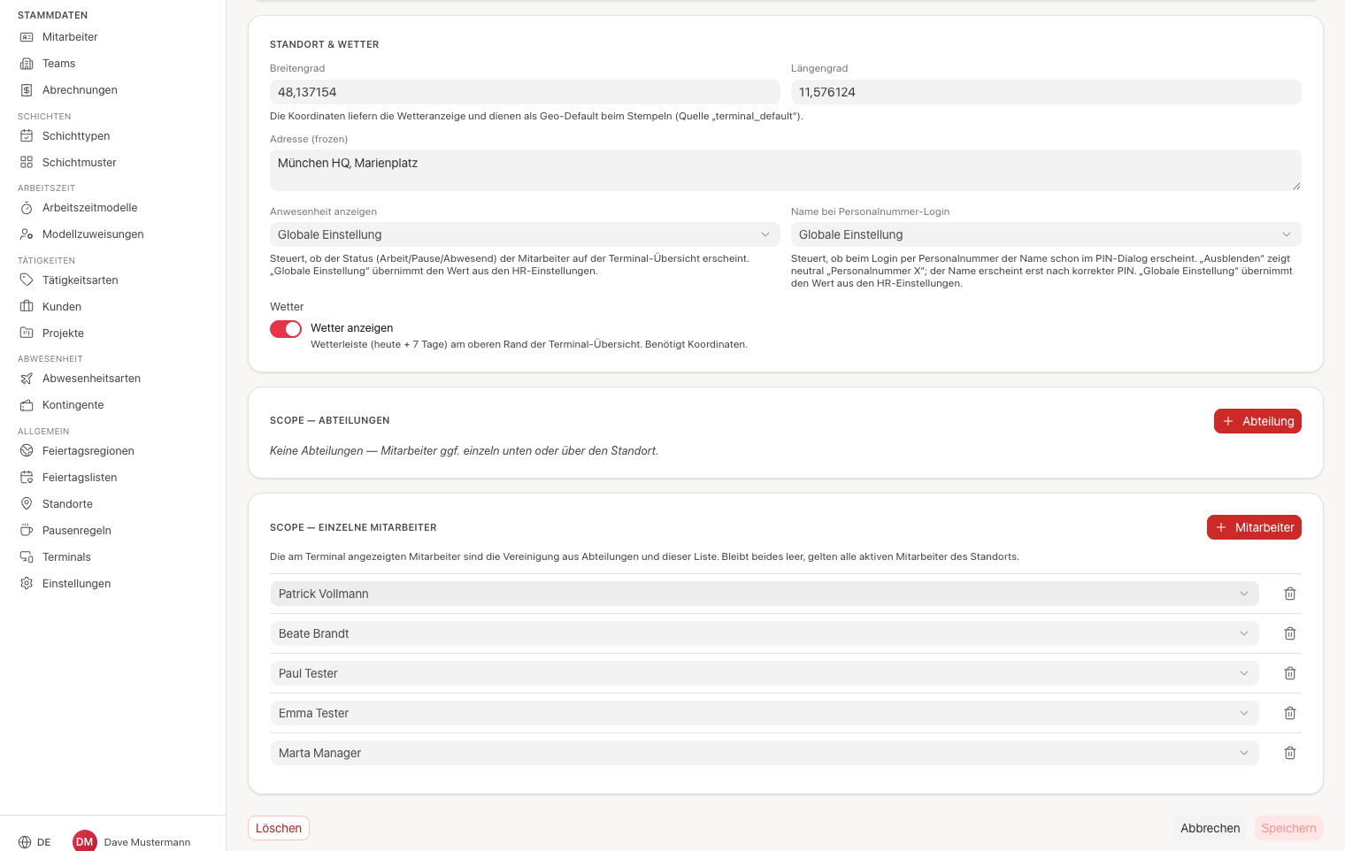
Task: Click the Längengrad input field
Action: pos(1046,92)
